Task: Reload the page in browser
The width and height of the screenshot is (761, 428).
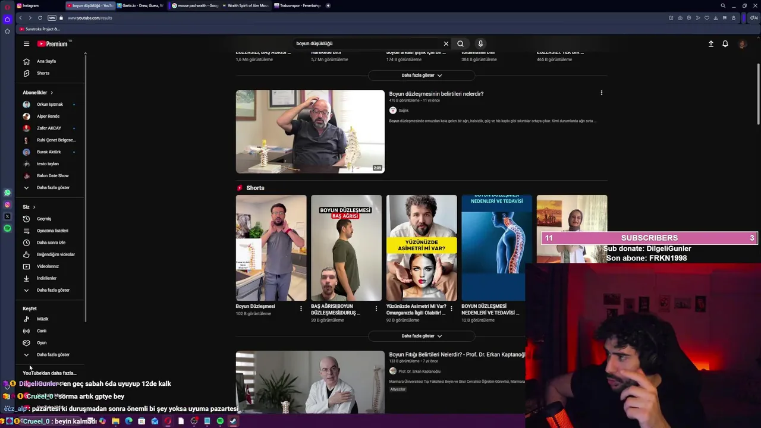Action: [40, 18]
